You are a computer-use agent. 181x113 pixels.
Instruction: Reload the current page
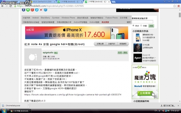[x=11, y=6]
